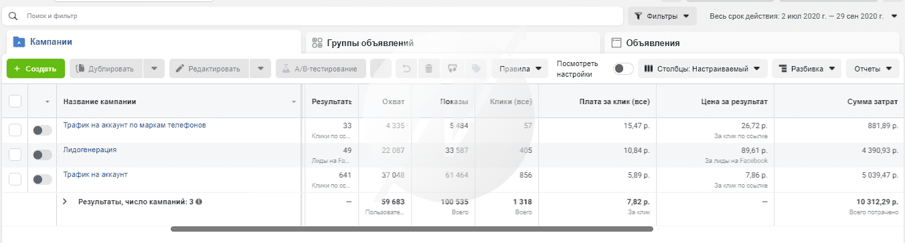Open the Трафик на аккаунт campaign link
This screenshot has height=243, width=905.
(x=96, y=174)
